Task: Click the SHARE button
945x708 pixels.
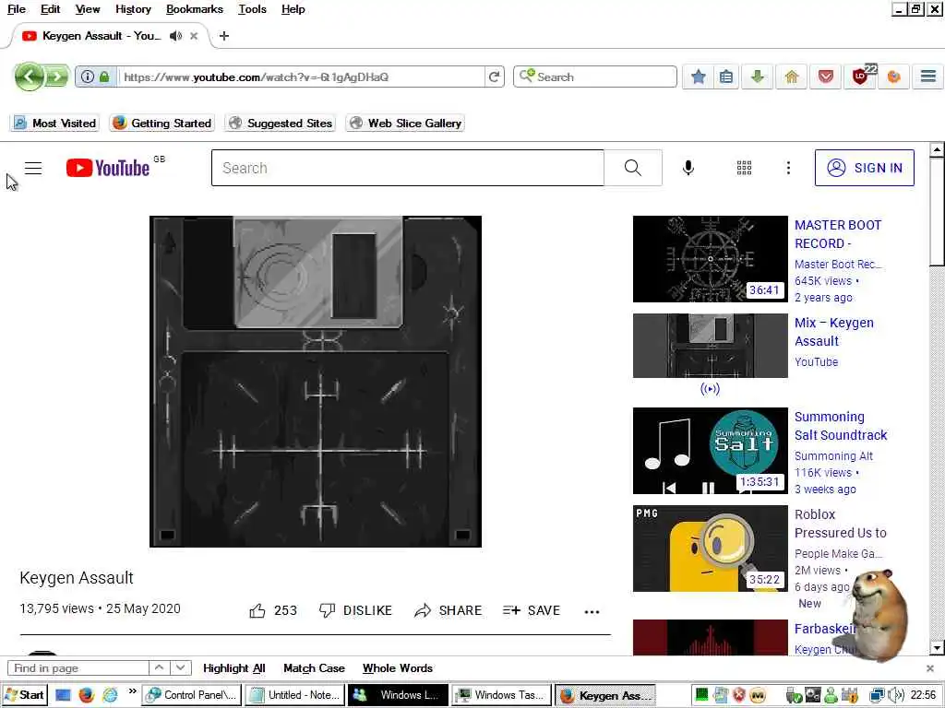Action: [448, 610]
